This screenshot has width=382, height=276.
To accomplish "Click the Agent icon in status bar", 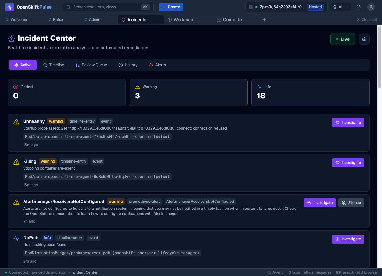I will [x=270, y=272].
